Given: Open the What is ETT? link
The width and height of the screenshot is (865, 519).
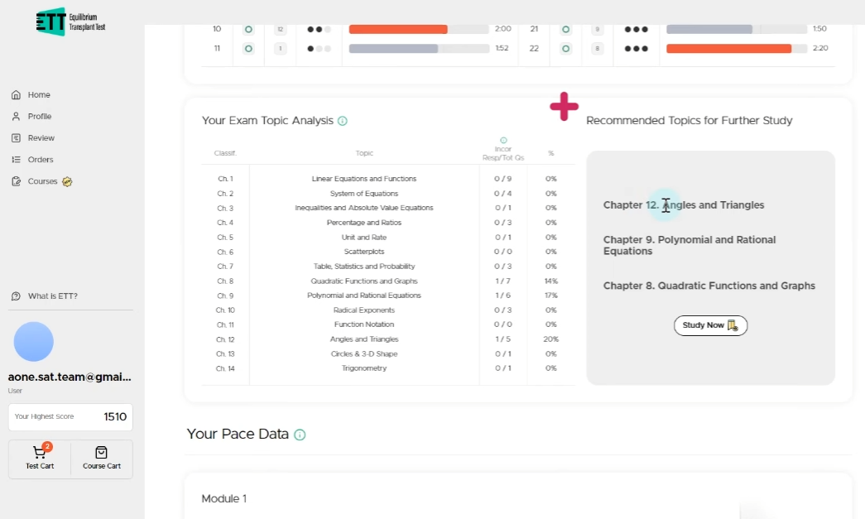Looking at the screenshot, I should point(52,296).
